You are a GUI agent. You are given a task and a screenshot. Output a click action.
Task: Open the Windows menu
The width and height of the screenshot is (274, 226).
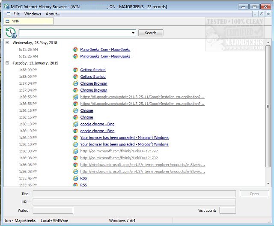click(x=33, y=14)
